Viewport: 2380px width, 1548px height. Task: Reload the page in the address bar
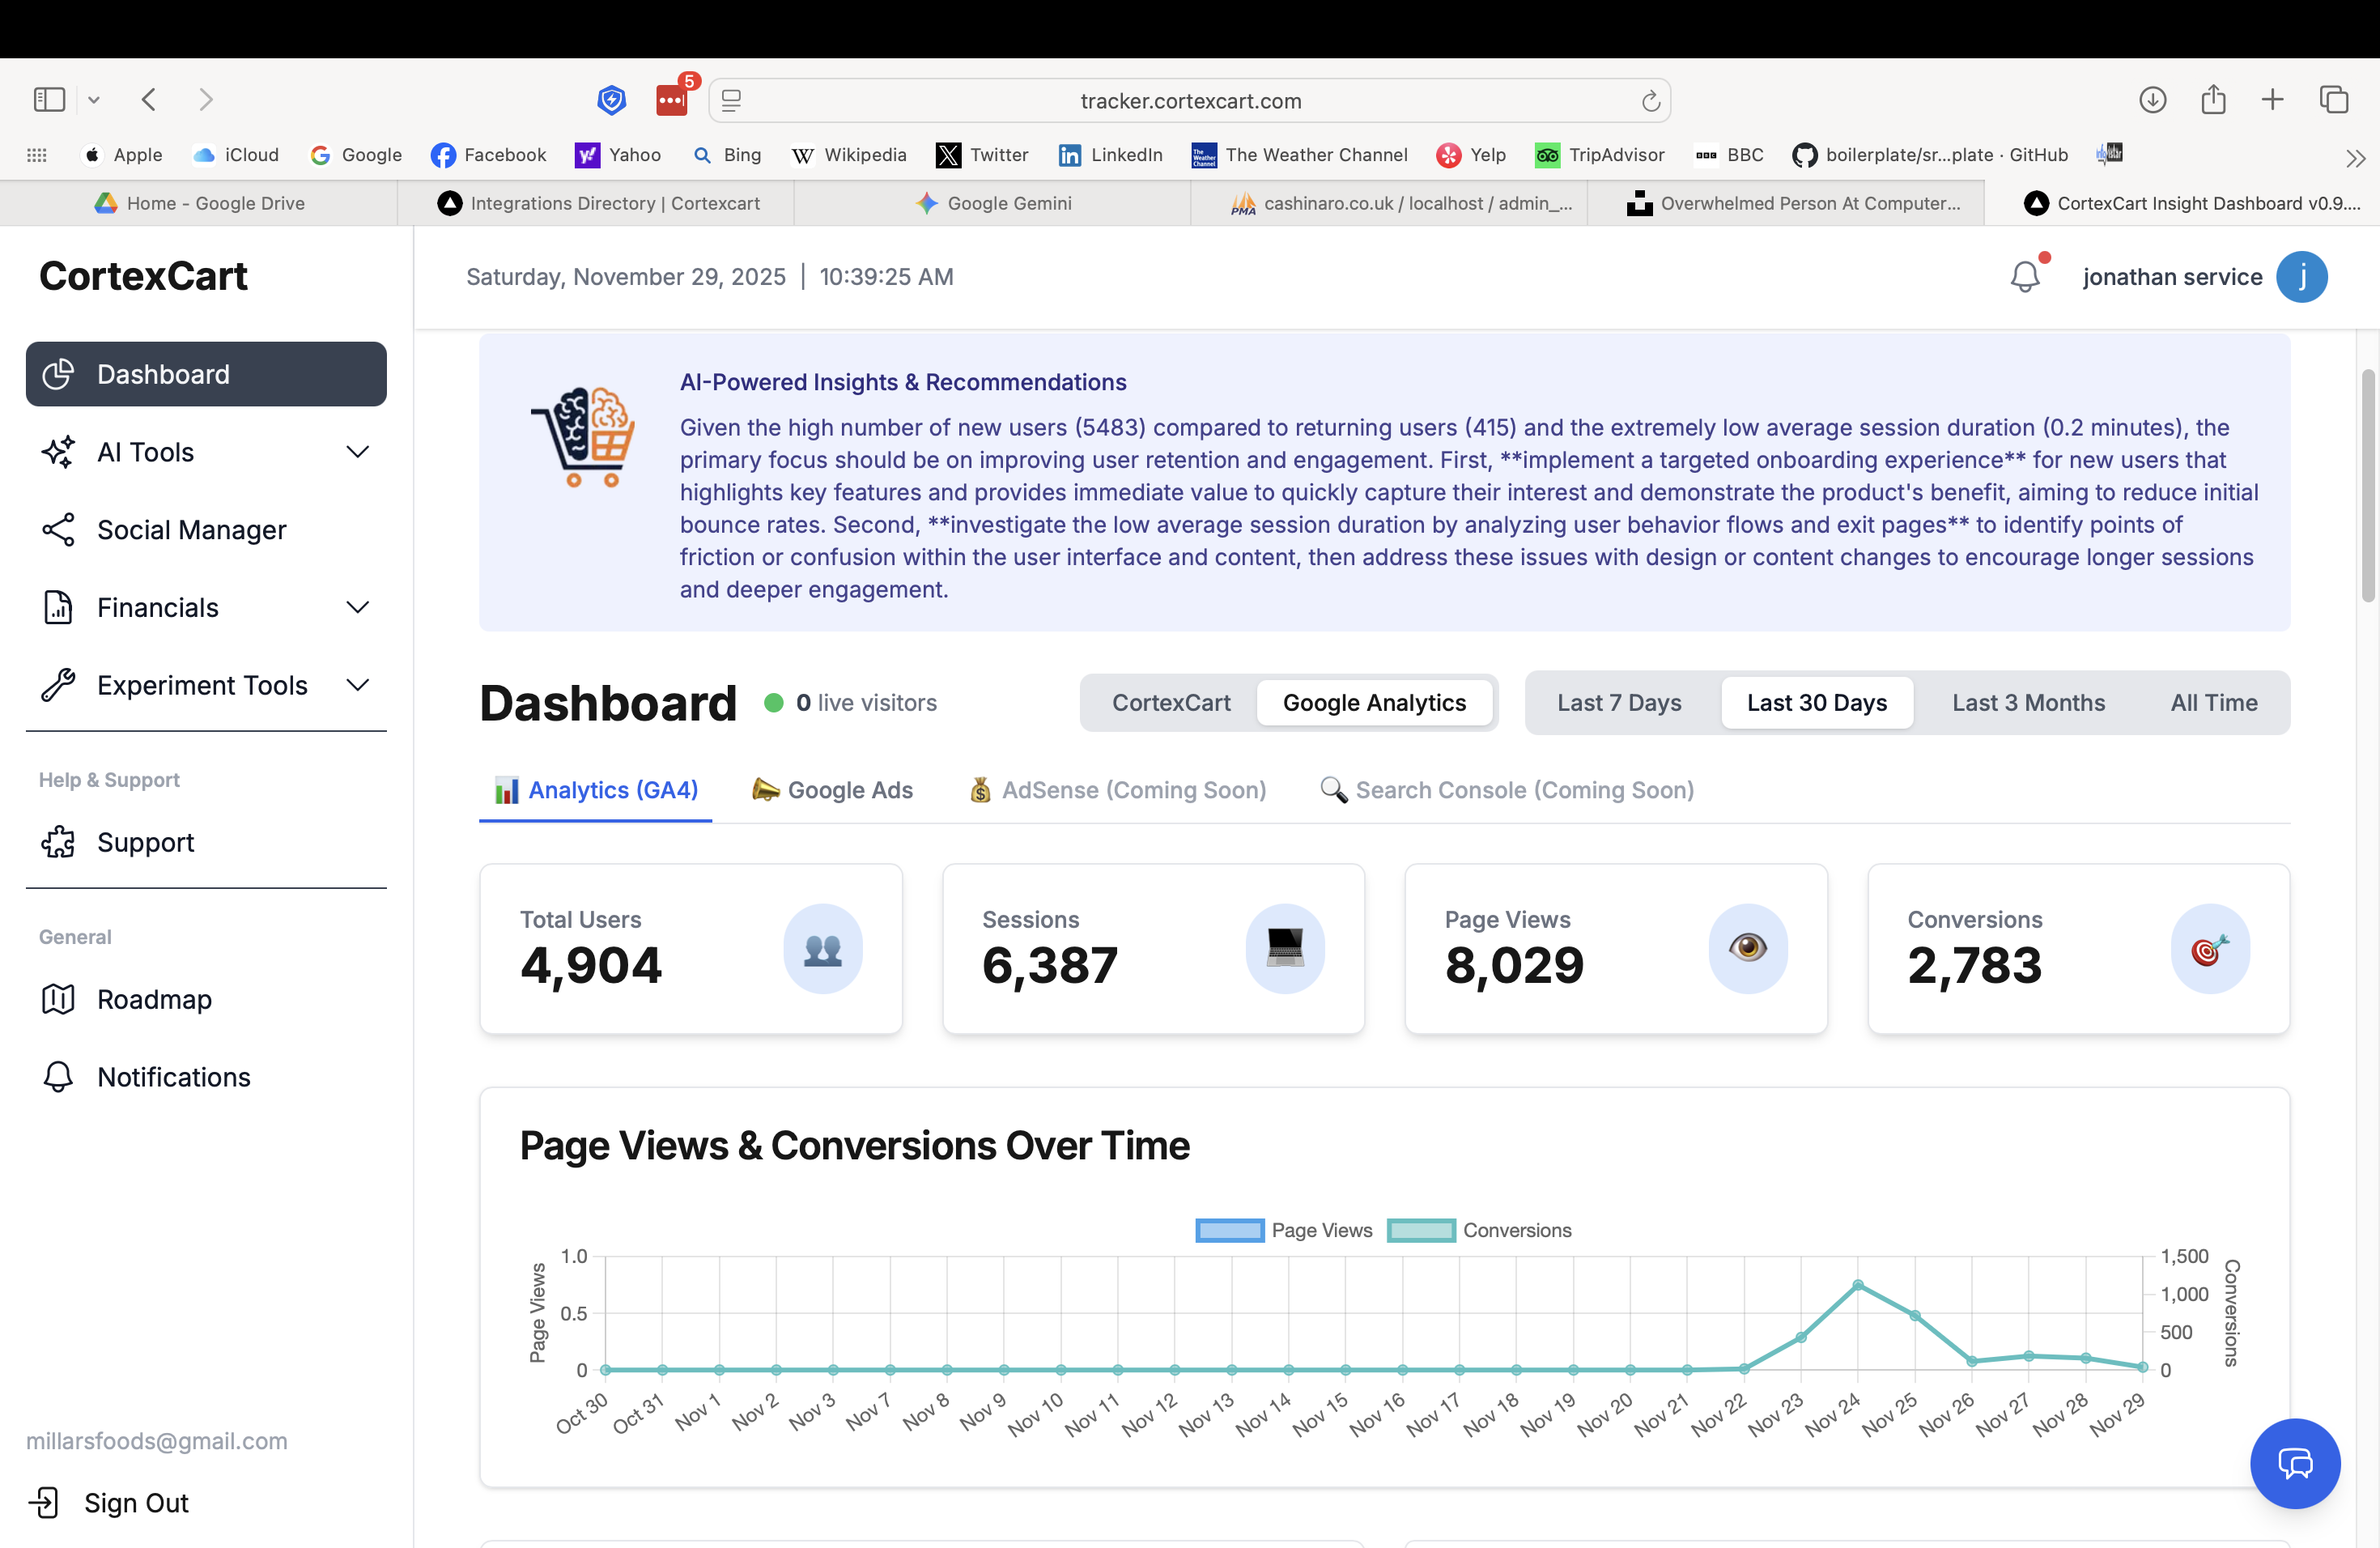[1650, 101]
